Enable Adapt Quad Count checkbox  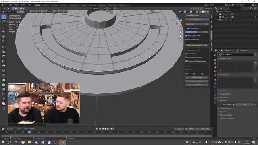(186, 36)
